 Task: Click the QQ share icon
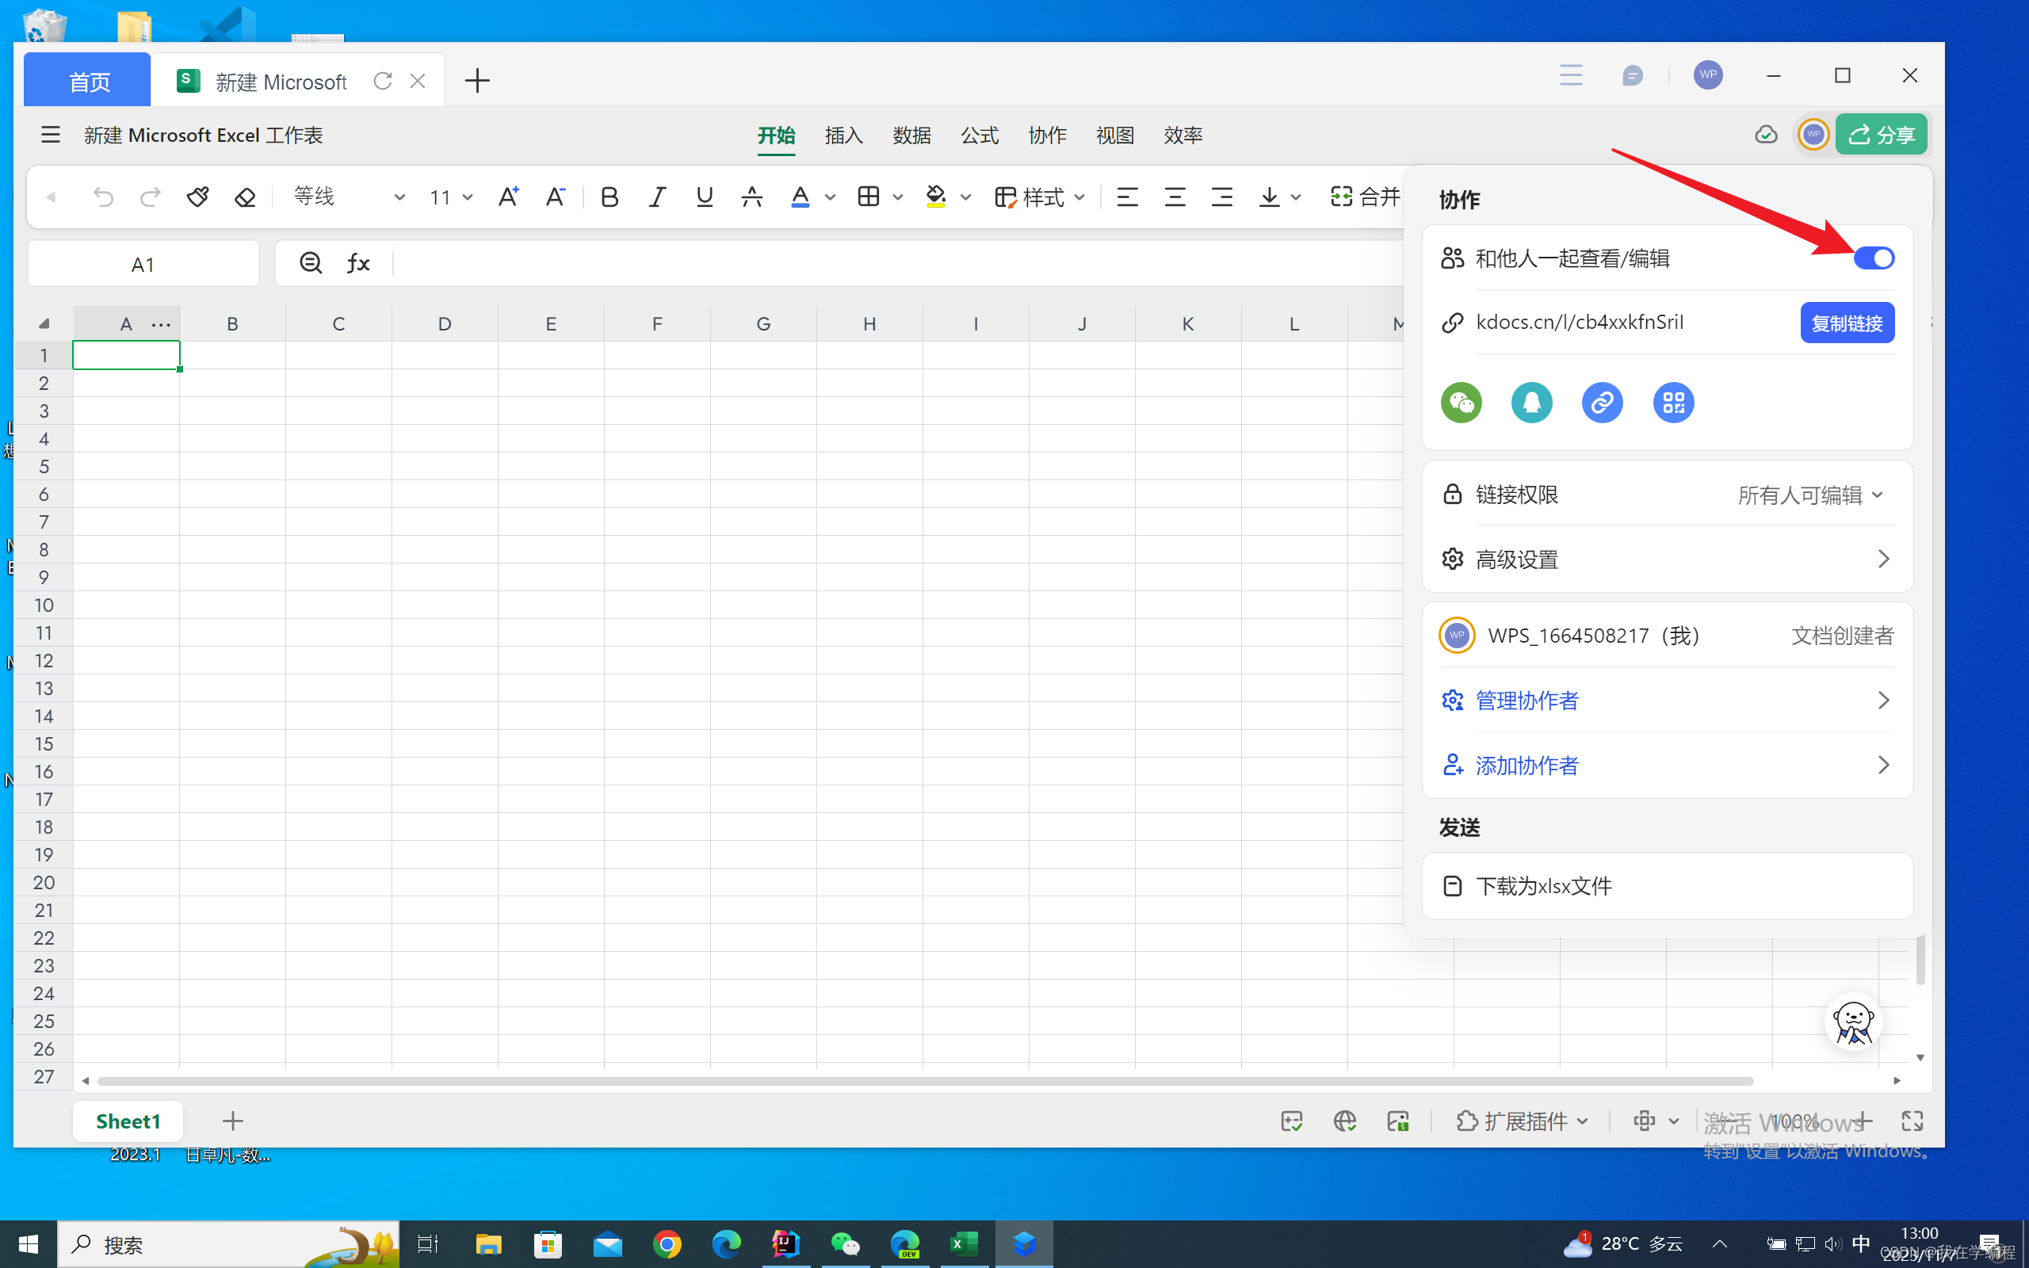coord(1531,403)
